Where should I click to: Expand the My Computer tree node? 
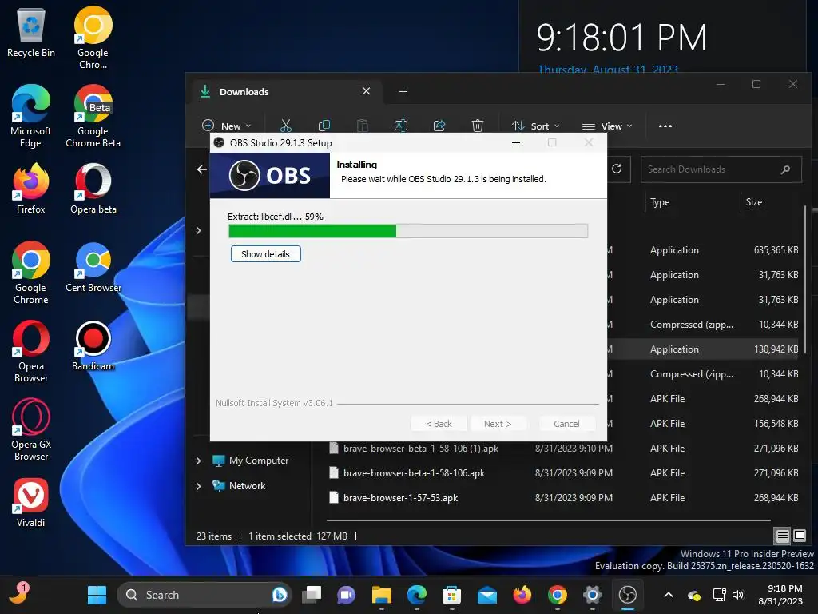pos(198,460)
